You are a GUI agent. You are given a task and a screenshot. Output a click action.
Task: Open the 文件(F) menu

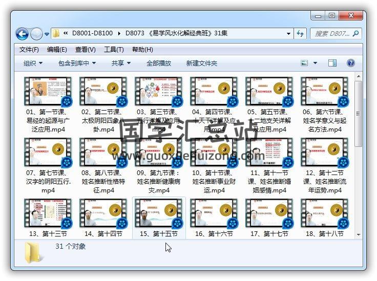click(x=29, y=50)
